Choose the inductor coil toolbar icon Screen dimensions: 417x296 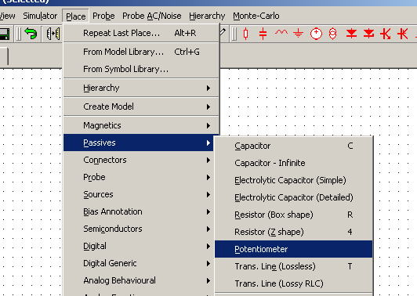click(281, 33)
